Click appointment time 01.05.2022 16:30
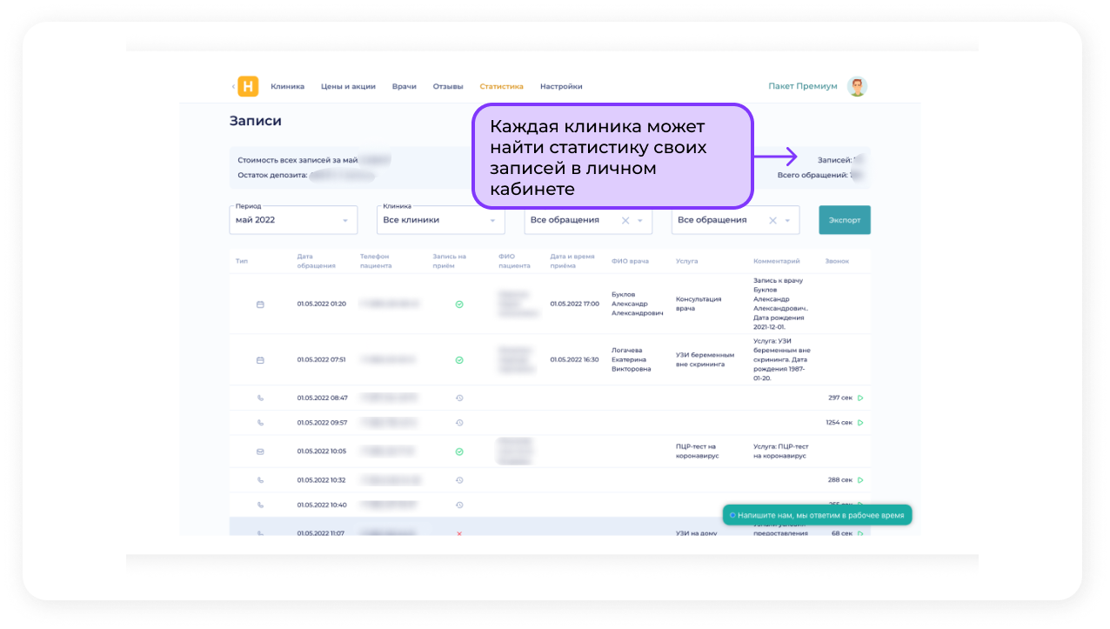1110x629 pixels. 574,359
